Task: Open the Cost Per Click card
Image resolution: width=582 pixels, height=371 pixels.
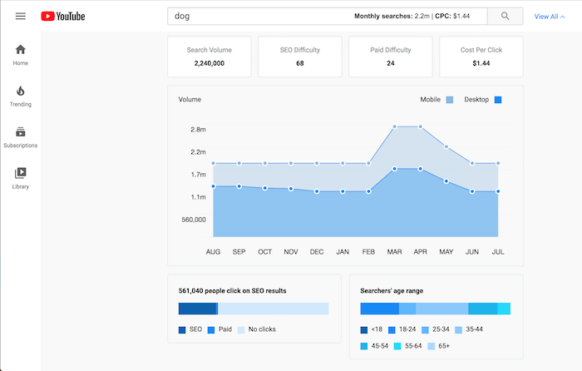Action: click(x=481, y=57)
